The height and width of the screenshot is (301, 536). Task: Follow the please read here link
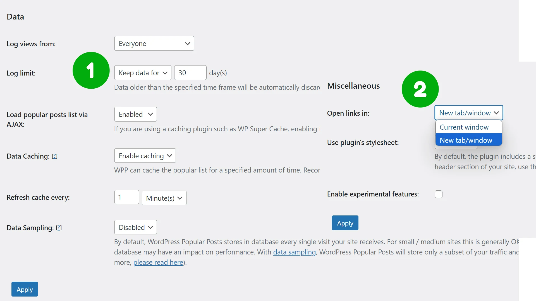pos(158,263)
